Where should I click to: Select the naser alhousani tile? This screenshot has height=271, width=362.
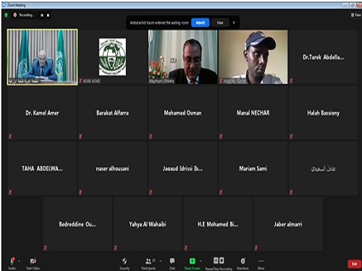click(112, 168)
